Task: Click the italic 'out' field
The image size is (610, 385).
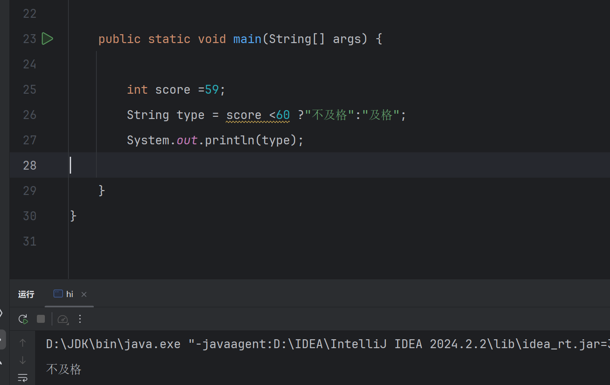Action: click(187, 140)
